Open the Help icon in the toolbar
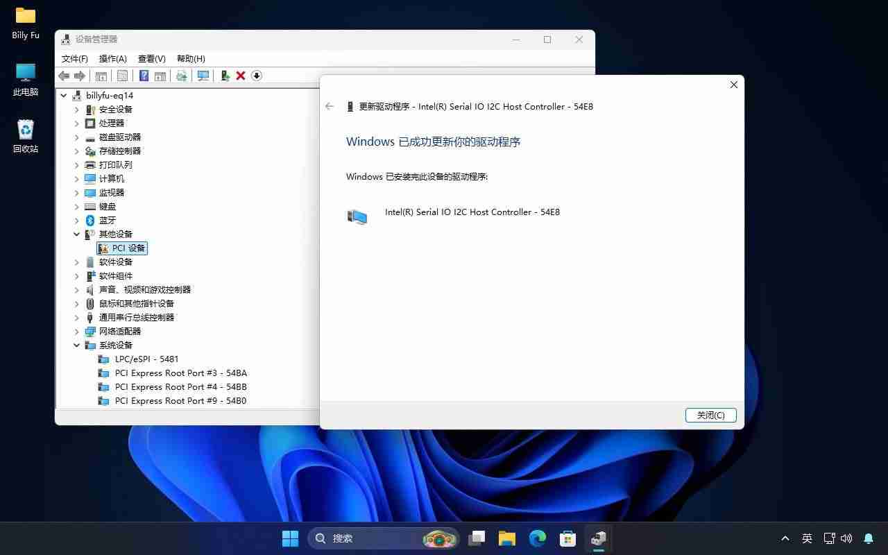This screenshot has height=555, width=888. 143,76
